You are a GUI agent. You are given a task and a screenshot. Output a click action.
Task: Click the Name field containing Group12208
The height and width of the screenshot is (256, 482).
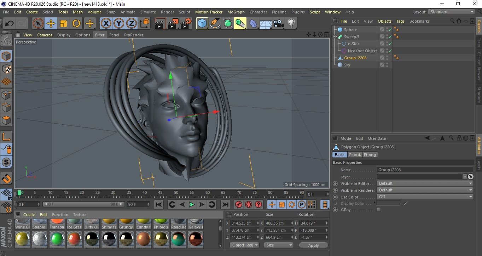pyautogui.click(x=424, y=170)
